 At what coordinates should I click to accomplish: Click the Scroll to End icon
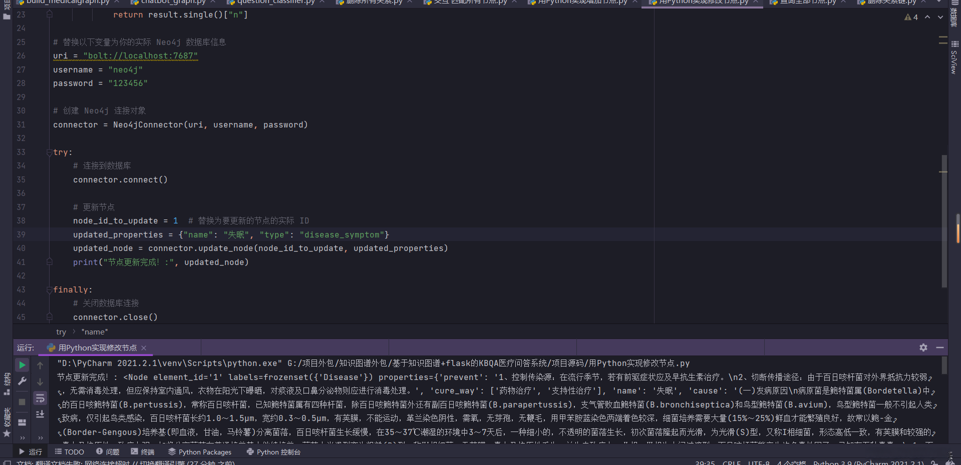tap(40, 414)
